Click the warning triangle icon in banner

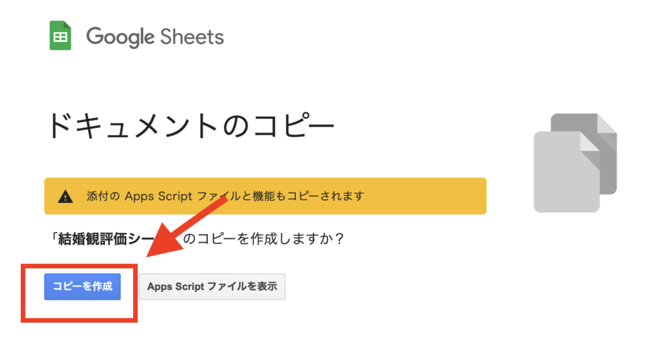pyautogui.click(x=65, y=197)
